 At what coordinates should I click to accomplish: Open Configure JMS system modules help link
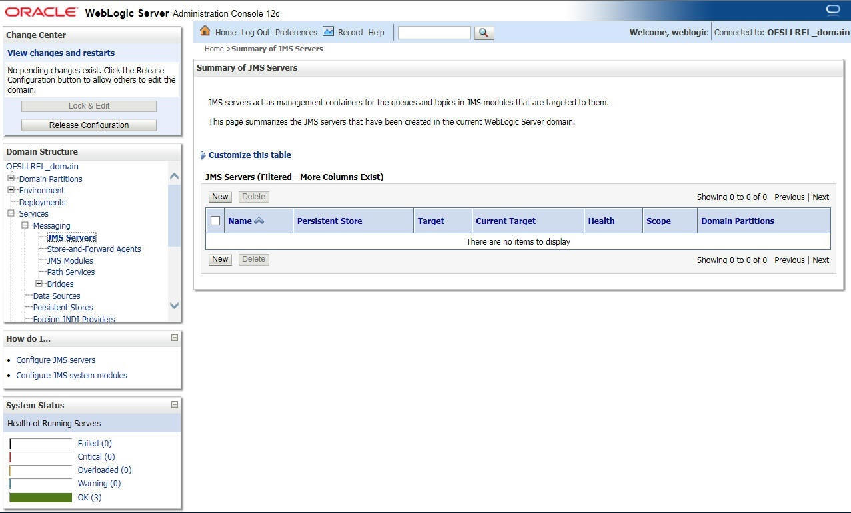72,375
